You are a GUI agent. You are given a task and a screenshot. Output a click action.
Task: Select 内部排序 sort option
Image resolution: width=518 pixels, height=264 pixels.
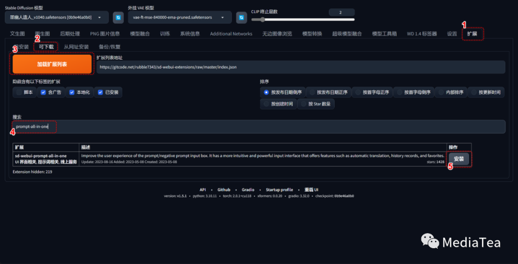point(451,93)
